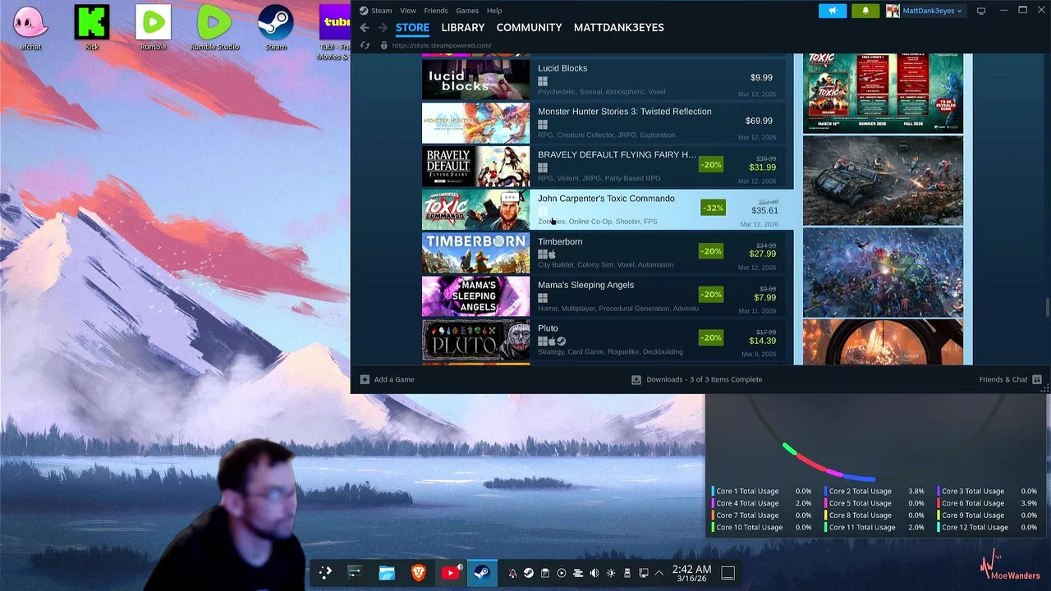
Task: Open Steam announcements megaphone button
Action: click(x=833, y=11)
